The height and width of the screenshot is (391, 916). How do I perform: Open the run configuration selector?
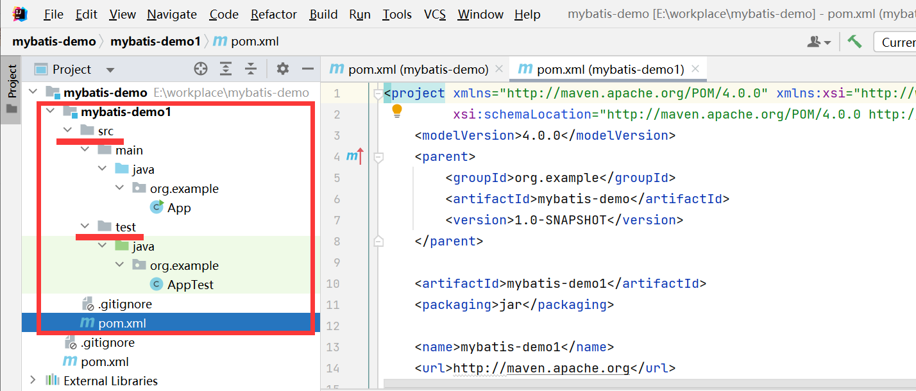(x=895, y=42)
